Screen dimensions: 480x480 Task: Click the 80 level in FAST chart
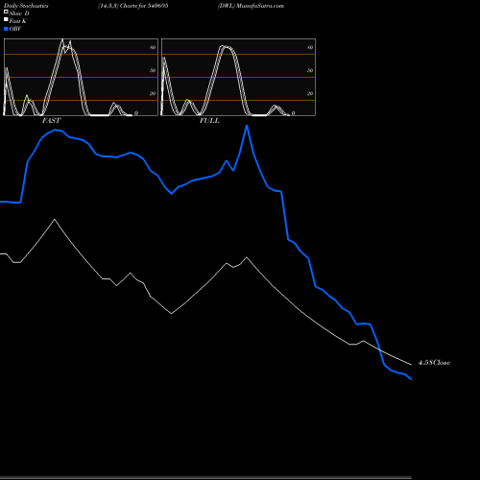tap(153, 47)
